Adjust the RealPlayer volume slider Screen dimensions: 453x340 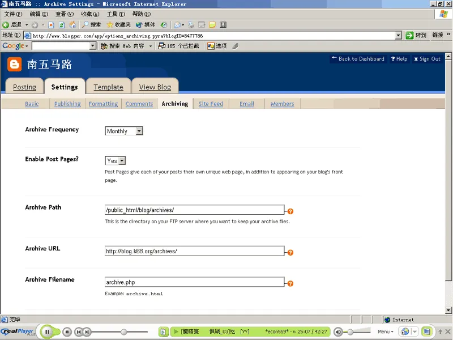351,332
